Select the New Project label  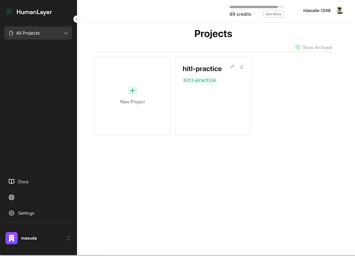pyautogui.click(x=133, y=102)
